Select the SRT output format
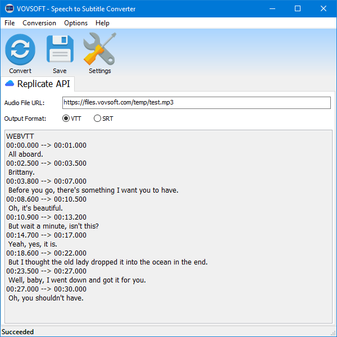This screenshot has height=337, width=337. (98, 119)
